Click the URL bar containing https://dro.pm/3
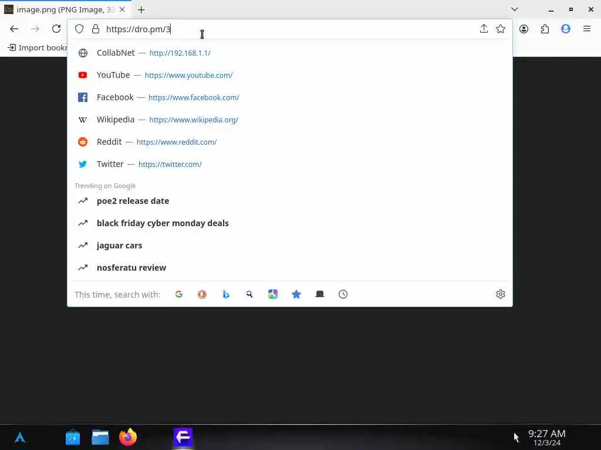 pos(289,29)
